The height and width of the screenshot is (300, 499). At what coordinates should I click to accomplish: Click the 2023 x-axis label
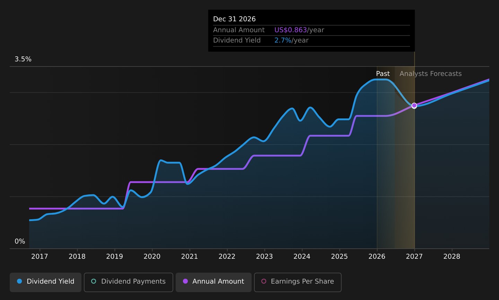(x=264, y=256)
